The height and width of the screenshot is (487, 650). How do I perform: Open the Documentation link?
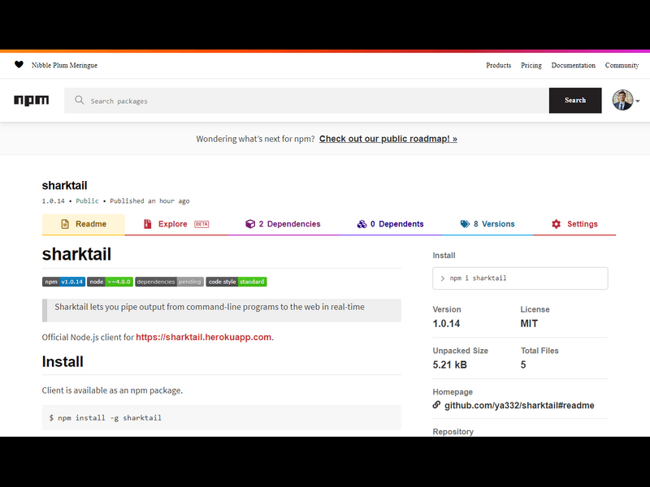(573, 65)
